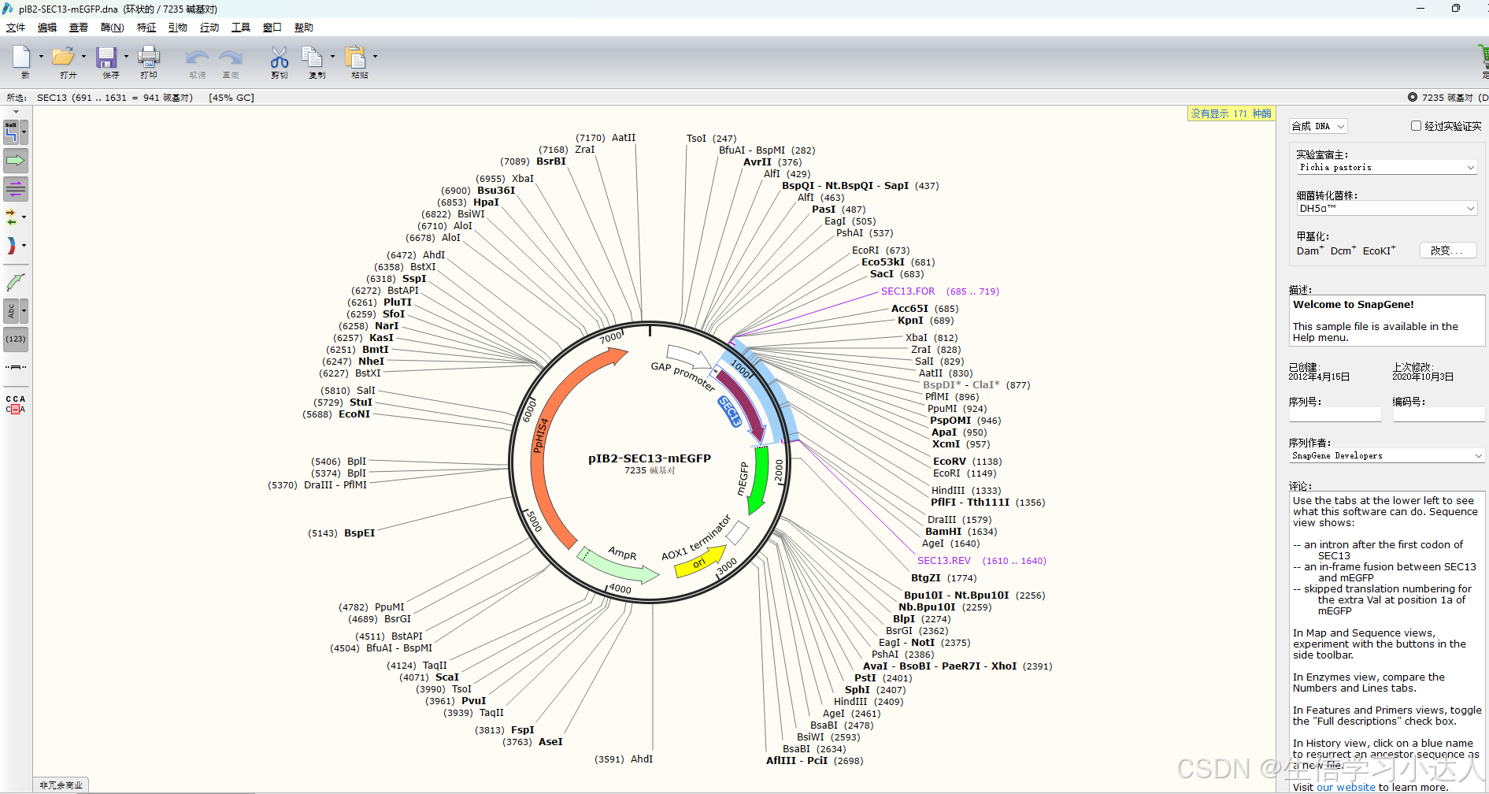Check the 经过实验证实 checkbox
Image resolution: width=1489 pixels, height=794 pixels.
(x=1416, y=126)
